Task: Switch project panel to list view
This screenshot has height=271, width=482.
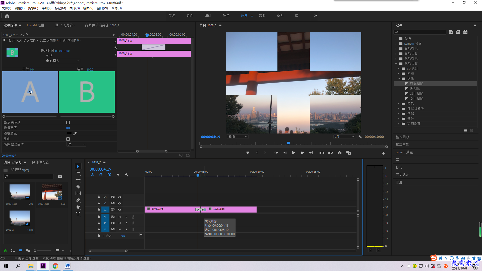Action: tap(13, 251)
